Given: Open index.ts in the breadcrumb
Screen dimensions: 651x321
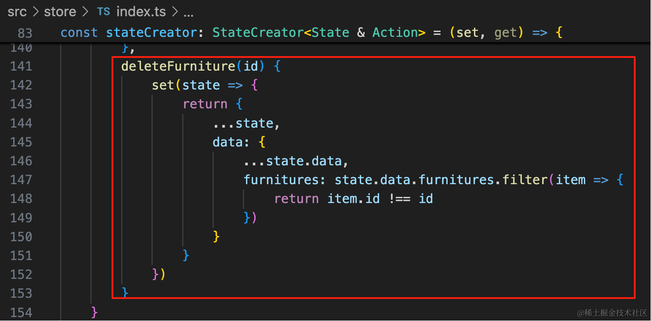Looking at the screenshot, I should click(x=141, y=12).
